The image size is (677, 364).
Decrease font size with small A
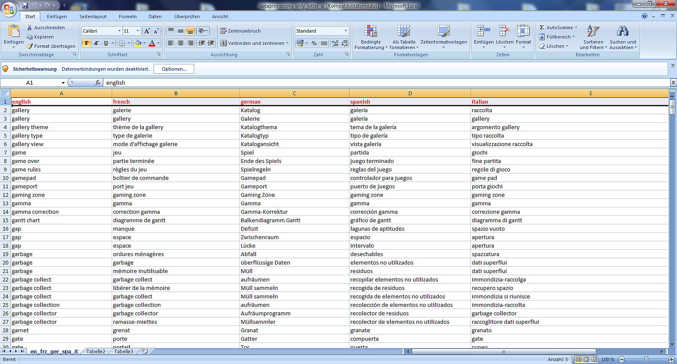point(156,31)
